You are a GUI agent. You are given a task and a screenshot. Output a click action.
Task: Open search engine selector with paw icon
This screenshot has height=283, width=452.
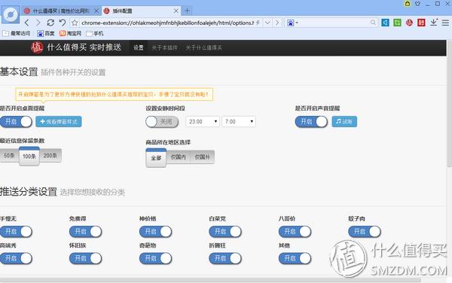tap(292, 23)
